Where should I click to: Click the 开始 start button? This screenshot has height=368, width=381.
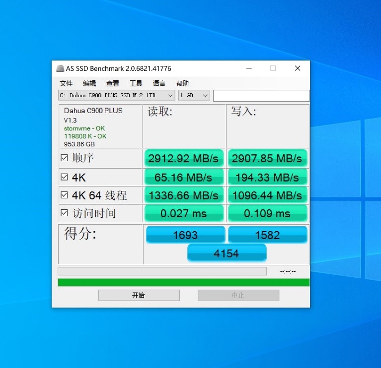click(x=139, y=295)
